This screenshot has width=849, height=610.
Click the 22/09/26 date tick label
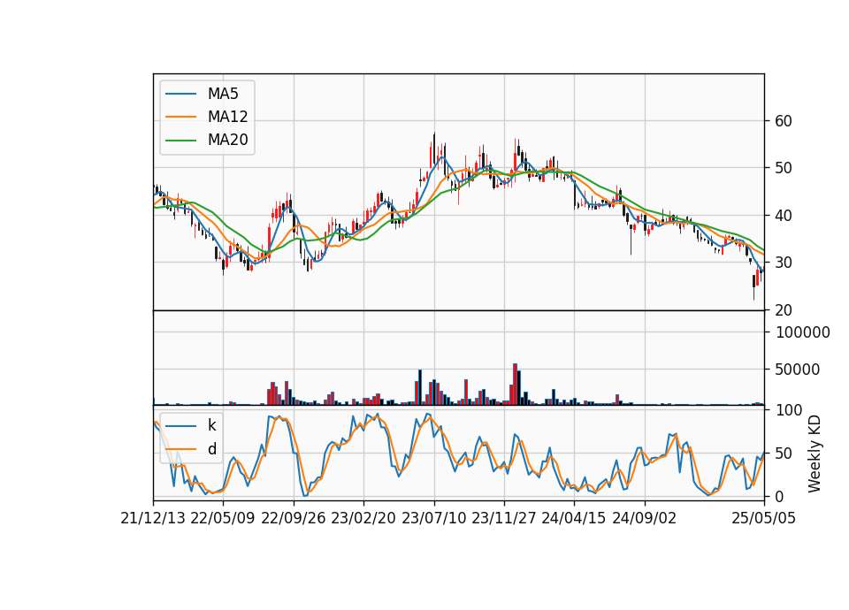tap(294, 518)
